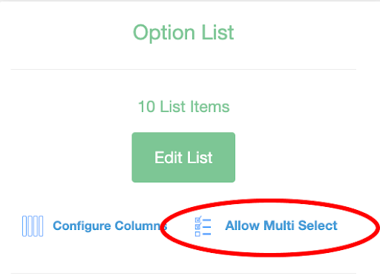Click the 10 List Items label
This screenshot has height=276, width=380.
click(183, 107)
